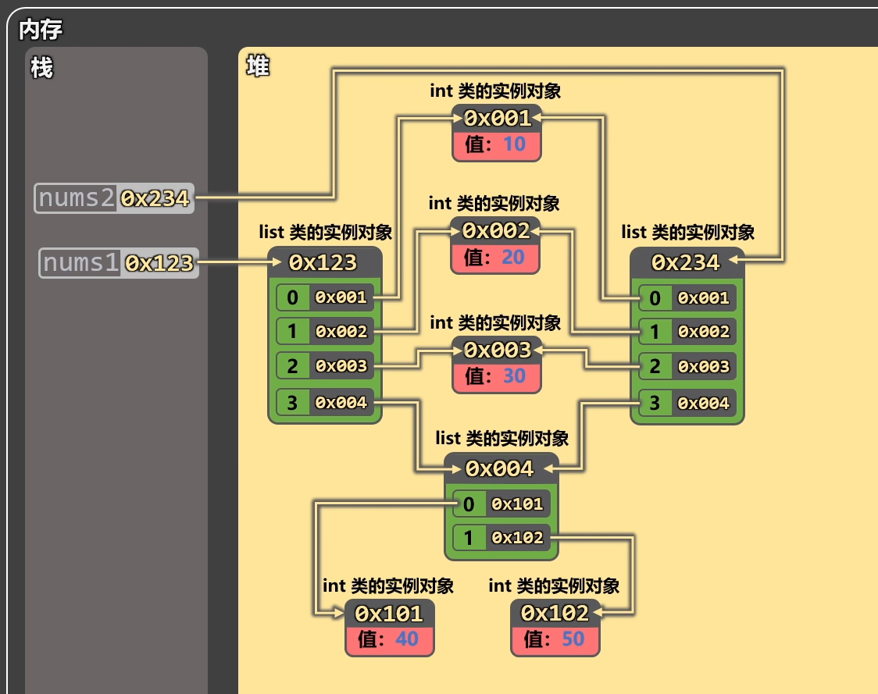Viewport: 878px width, 694px height.
Task: Click the 0x123 list object header
Action: tap(325, 262)
